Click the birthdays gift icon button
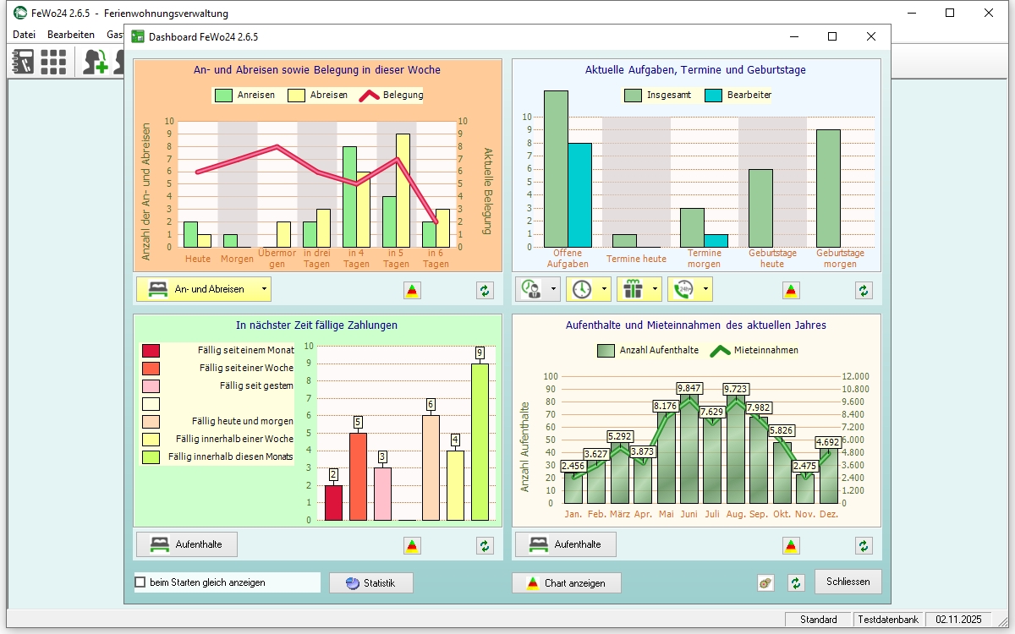This screenshot has width=1015, height=634. [x=633, y=289]
